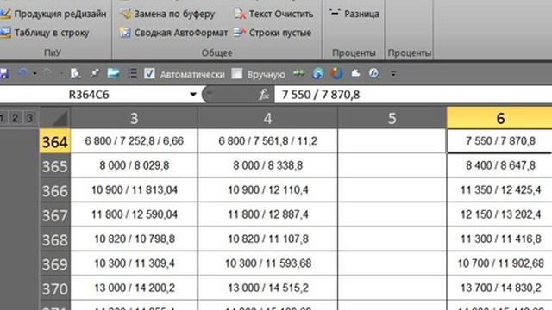Select column header 3
Screen dimensions: 552x310
[x=135, y=118]
